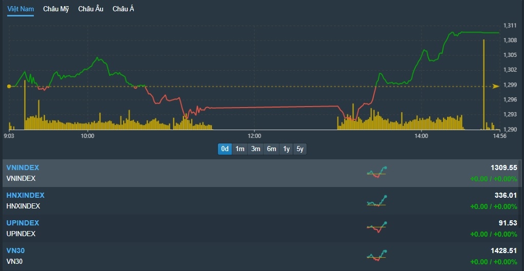Click the yellow reference price arrow marker

(495, 87)
